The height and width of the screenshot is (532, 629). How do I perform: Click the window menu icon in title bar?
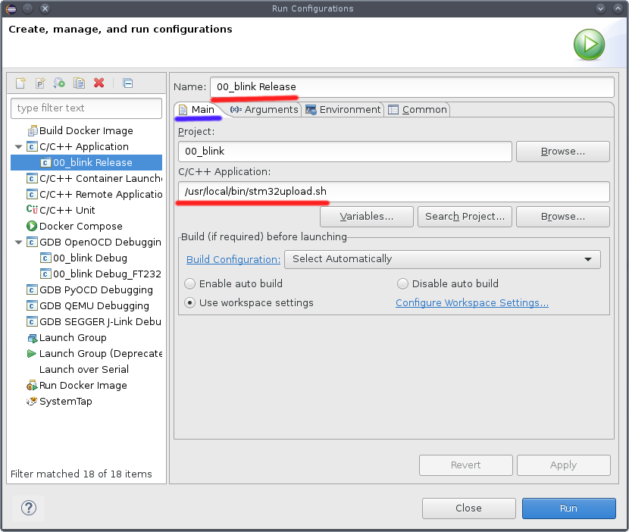pyautogui.click(x=10, y=8)
